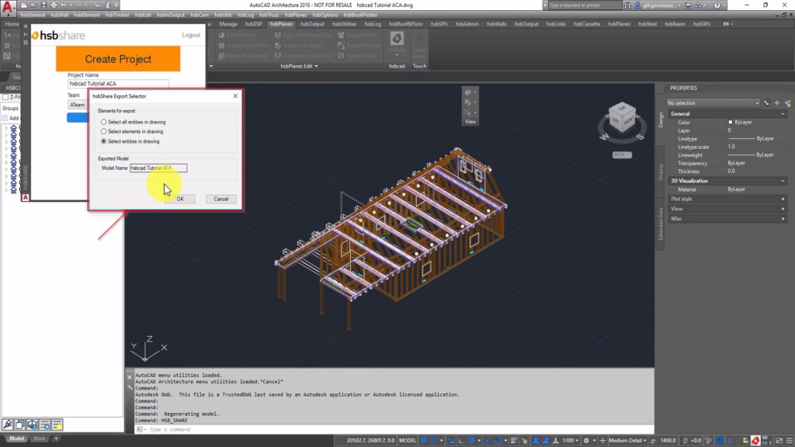
Task: Click the 'Type a keyword or phrase' search box
Action: tap(585, 5)
